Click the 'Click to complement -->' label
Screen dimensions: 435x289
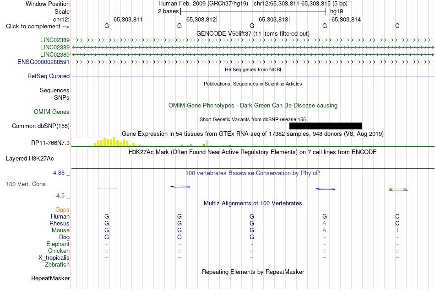point(38,27)
